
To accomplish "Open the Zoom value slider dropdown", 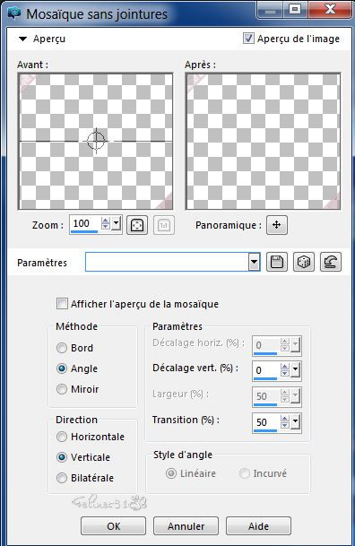I will (x=117, y=223).
